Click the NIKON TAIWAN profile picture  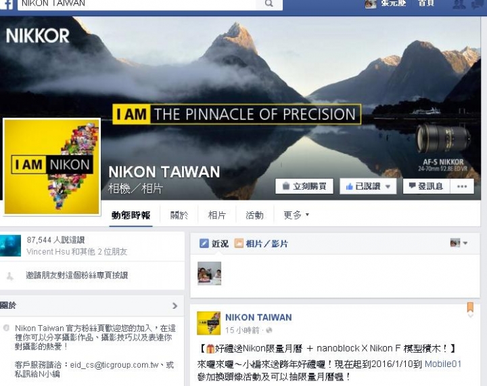52,167
